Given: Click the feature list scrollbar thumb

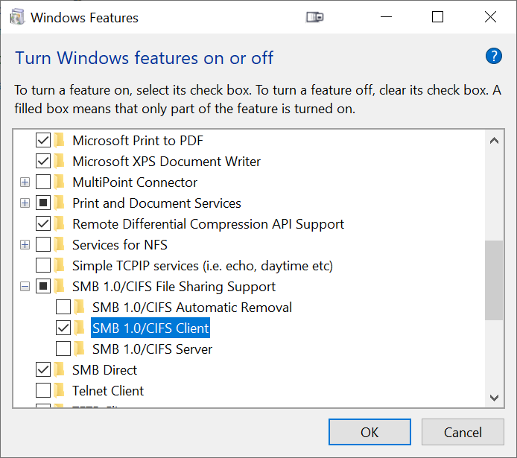Looking at the screenshot, I should (494, 280).
